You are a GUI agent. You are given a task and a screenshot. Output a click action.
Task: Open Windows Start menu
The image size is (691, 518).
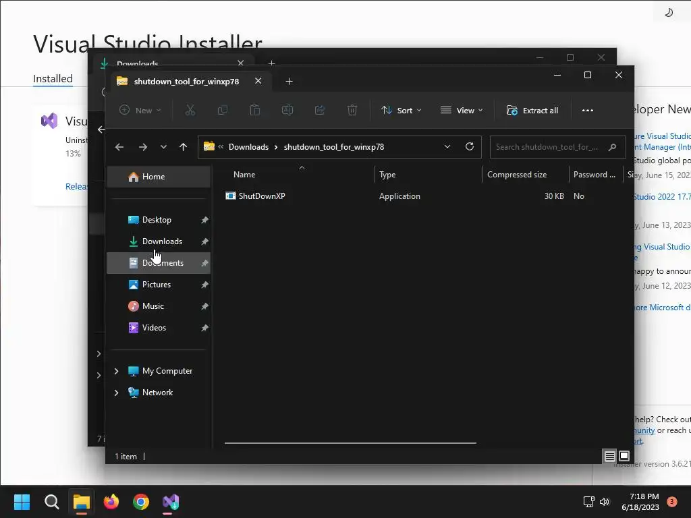(x=22, y=502)
